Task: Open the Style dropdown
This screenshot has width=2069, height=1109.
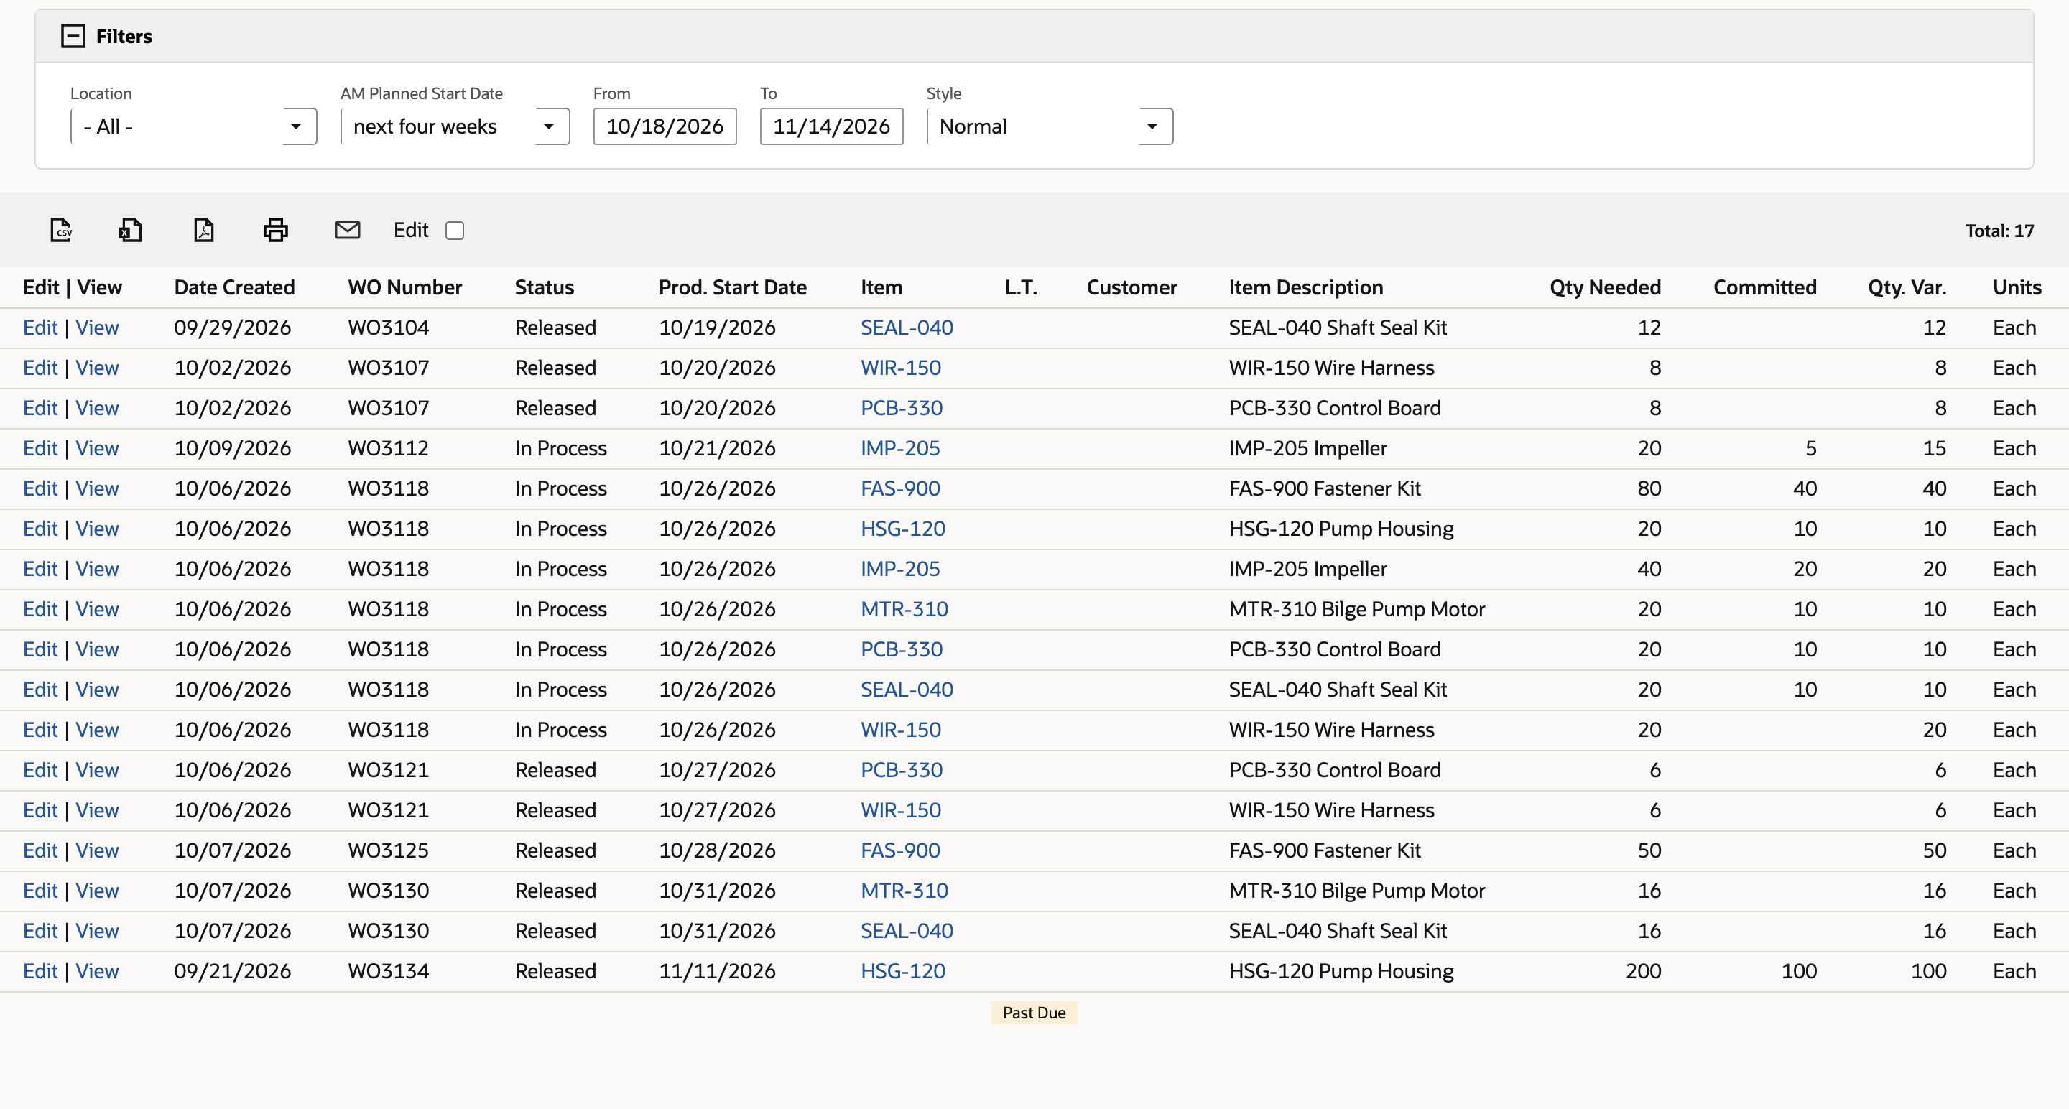Action: click(1049, 126)
